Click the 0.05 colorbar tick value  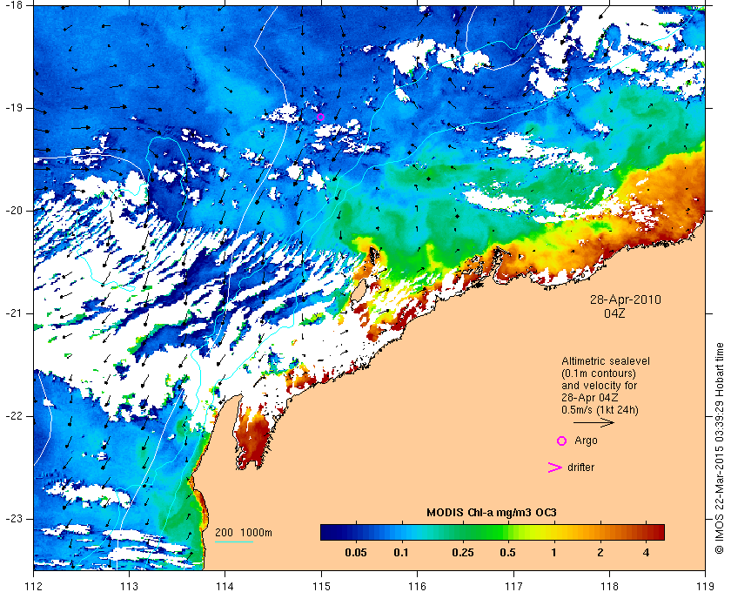coord(356,554)
